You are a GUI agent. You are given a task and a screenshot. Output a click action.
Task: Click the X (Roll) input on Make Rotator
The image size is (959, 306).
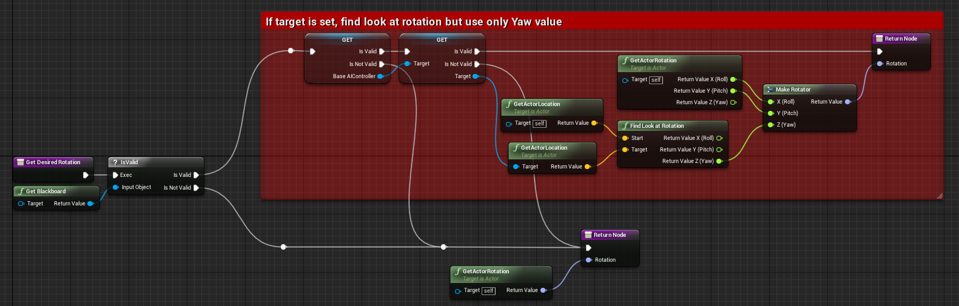tap(770, 102)
